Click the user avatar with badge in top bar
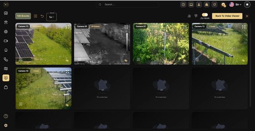Image resolution: width=255 pixels, height=131 pixels. [x=224, y=5]
